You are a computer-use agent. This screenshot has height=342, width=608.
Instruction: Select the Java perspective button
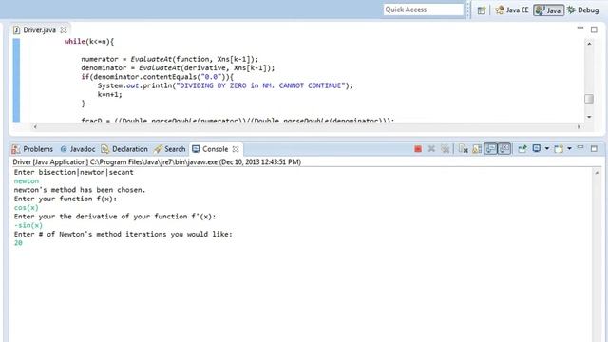(548, 10)
